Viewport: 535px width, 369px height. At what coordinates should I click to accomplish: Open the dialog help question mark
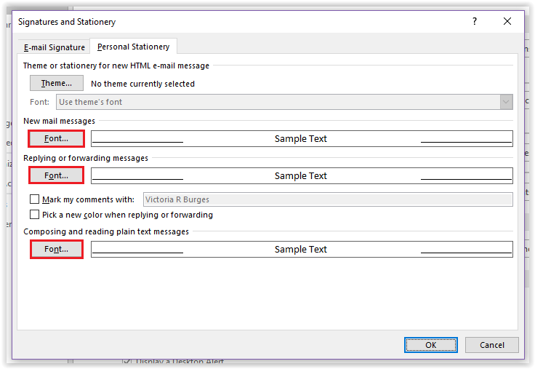pos(475,22)
